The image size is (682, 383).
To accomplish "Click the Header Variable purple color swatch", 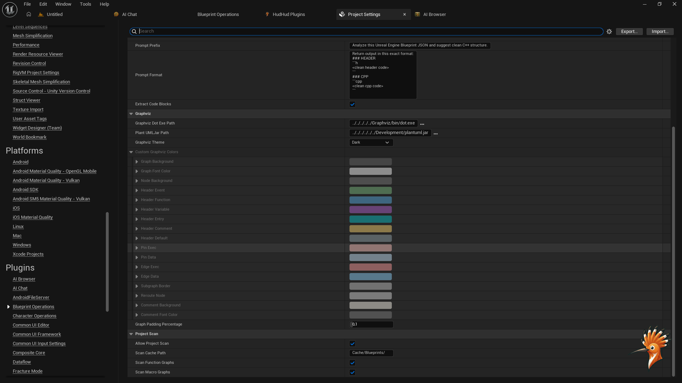I will (x=370, y=210).
